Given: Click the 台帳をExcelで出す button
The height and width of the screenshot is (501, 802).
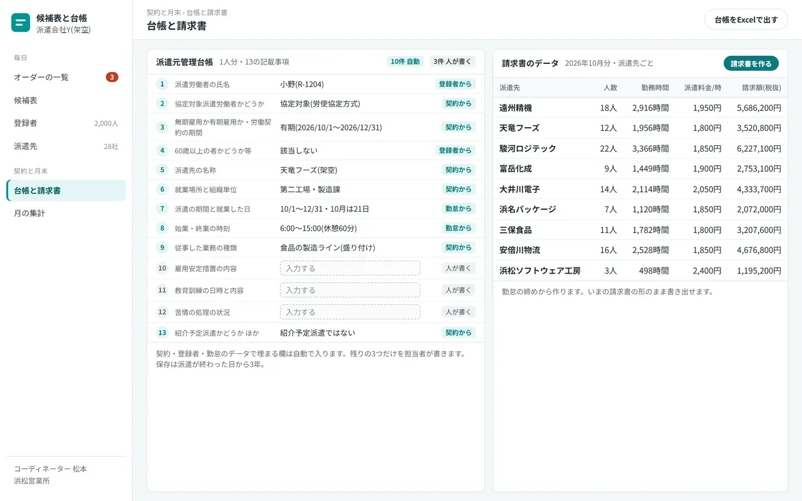Looking at the screenshot, I should click(746, 19).
